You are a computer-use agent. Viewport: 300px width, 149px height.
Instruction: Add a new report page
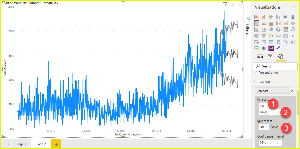(56, 144)
